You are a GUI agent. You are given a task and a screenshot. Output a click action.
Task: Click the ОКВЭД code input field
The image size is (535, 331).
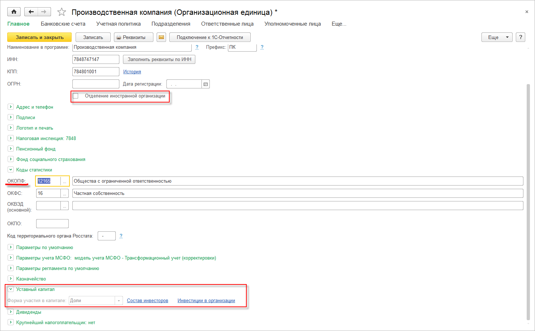(48, 206)
